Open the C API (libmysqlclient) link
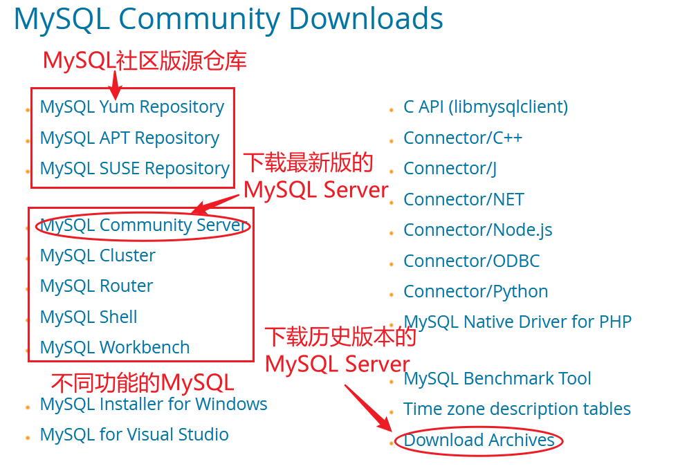678x473 pixels. point(485,106)
